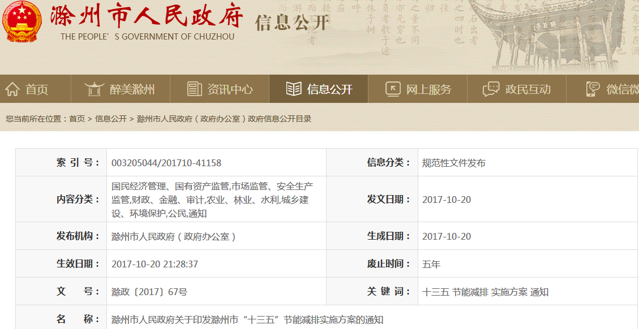Open the 政府信息公开目录 breadcrumb link
This screenshot has width=639, height=329.
[224, 119]
